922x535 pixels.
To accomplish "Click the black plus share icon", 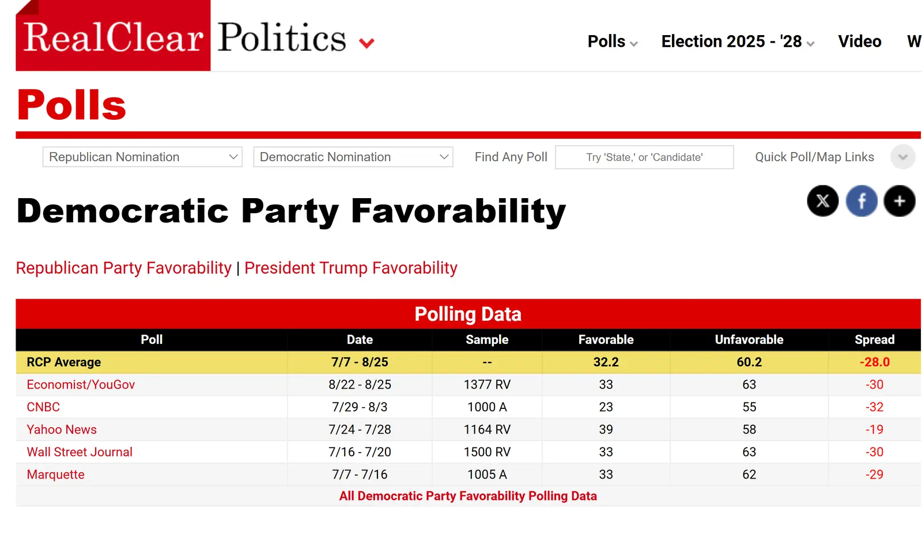I will pyautogui.click(x=900, y=201).
